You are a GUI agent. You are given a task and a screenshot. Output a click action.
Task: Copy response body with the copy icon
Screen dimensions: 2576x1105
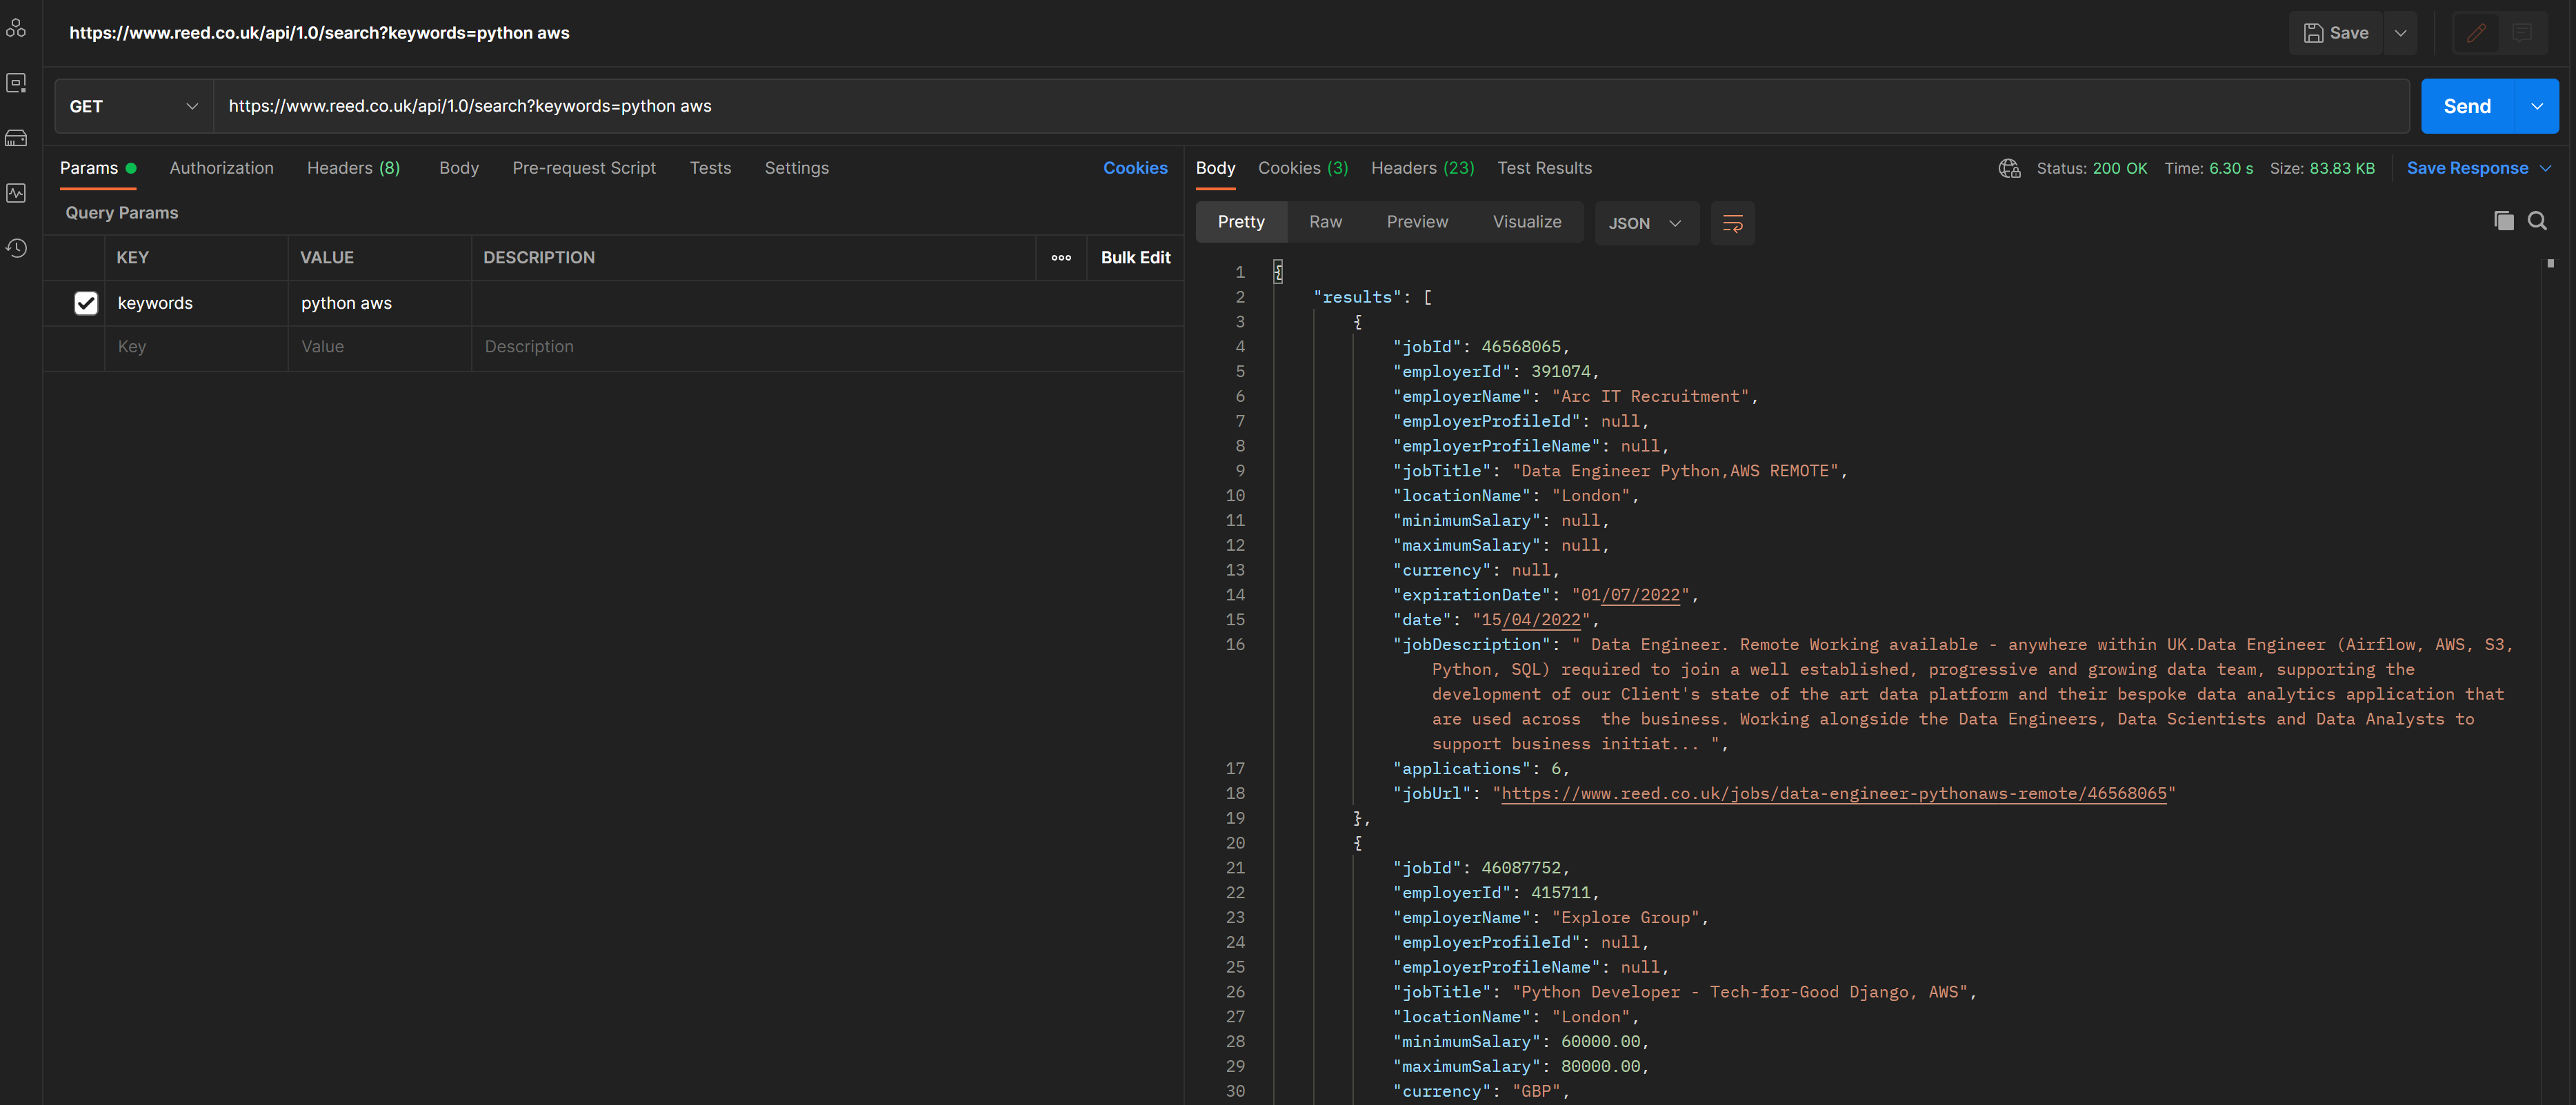click(x=2503, y=221)
